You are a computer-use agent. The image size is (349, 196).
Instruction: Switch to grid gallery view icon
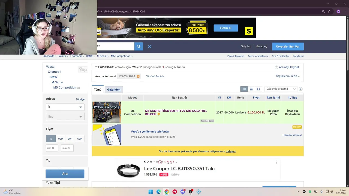coord(258,89)
